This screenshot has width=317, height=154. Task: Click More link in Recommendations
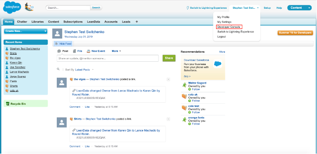[222, 52]
